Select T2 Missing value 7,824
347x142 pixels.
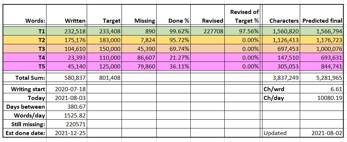(x=139, y=40)
